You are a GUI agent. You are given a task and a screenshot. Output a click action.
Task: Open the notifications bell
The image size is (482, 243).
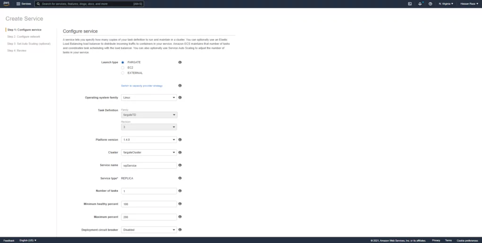tap(420, 4)
